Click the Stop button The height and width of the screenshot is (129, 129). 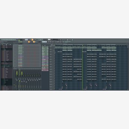point(22,40)
